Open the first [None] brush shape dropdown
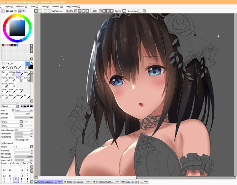Image resolution: width=237 pixels, height=185 pixels. [x=21, y=122]
